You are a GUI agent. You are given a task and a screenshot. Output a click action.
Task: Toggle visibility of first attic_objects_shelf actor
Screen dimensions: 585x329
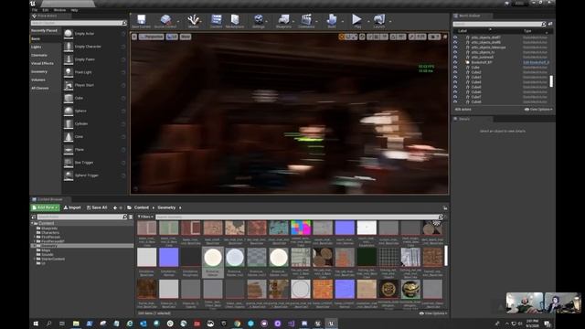point(455,37)
